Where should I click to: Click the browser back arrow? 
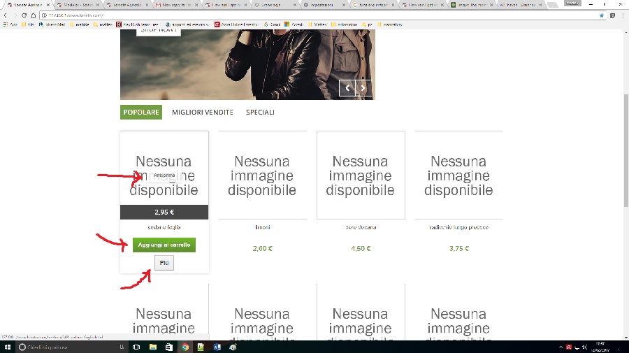(5, 15)
